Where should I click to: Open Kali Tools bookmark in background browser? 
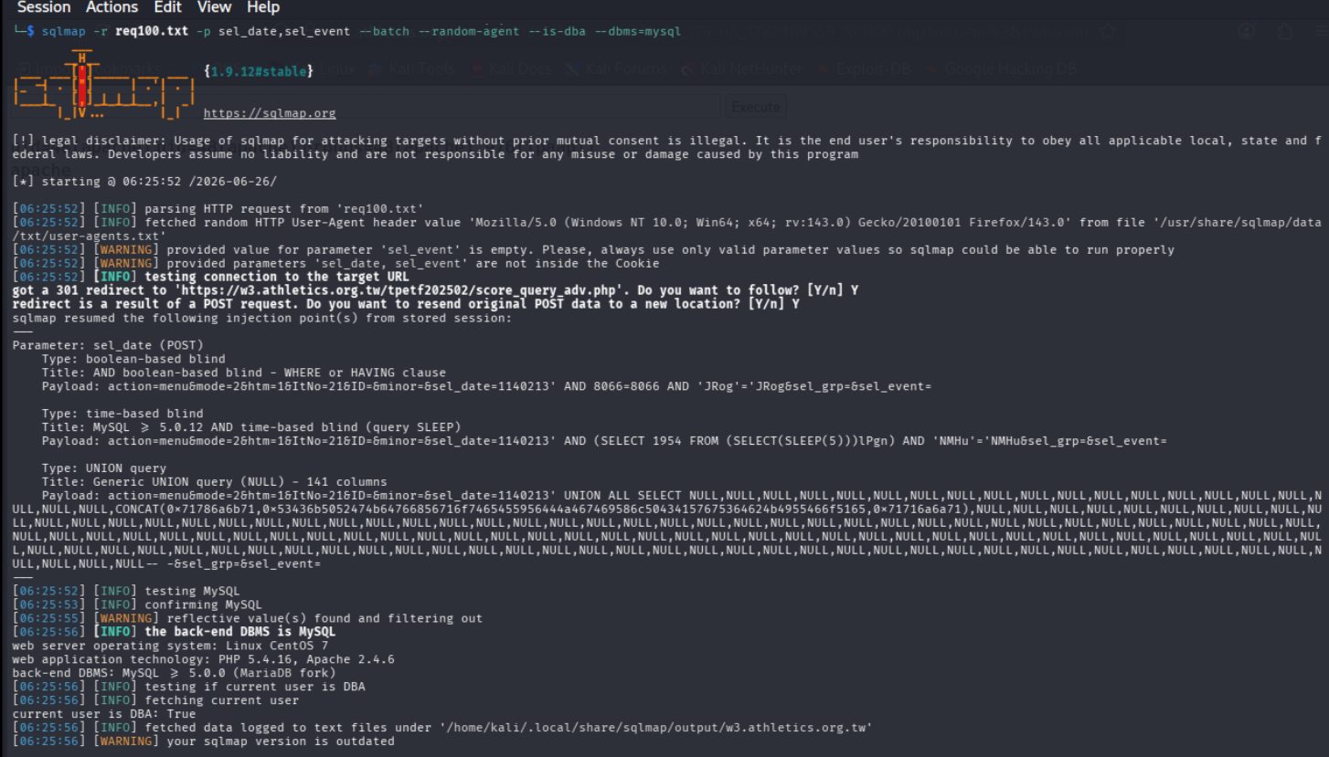pyautogui.click(x=414, y=68)
